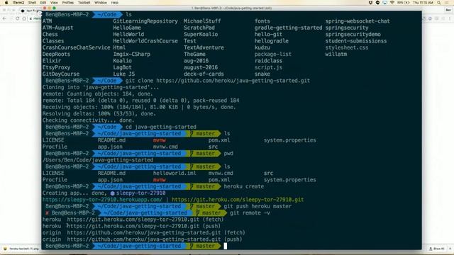Open the git.heroku.com/sleepy-tor-27910.git link on the heroku create line
This screenshot has width=454, height=255.
coord(238,200)
